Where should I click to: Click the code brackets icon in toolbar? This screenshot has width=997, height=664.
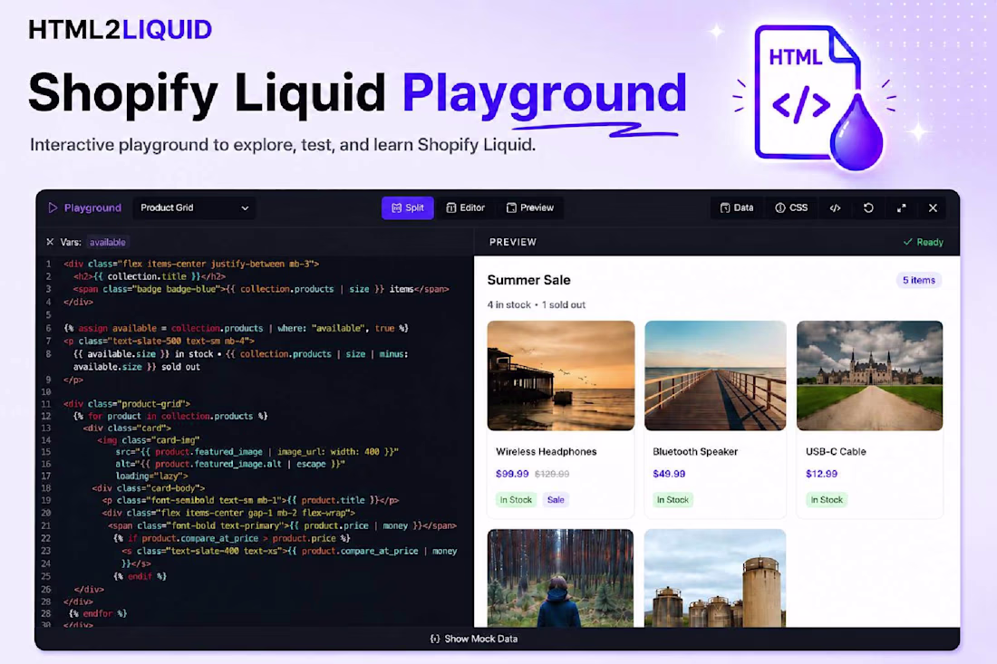(x=836, y=207)
